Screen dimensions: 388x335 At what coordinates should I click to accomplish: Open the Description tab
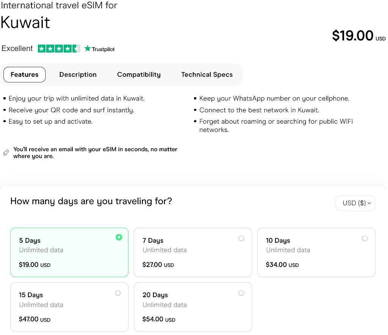click(x=78, y=74)
